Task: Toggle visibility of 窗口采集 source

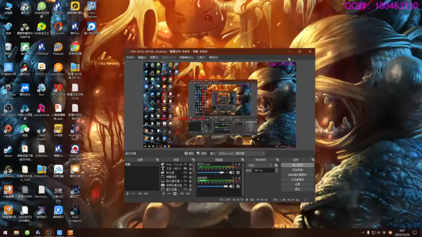Action: tap(185, 190)
